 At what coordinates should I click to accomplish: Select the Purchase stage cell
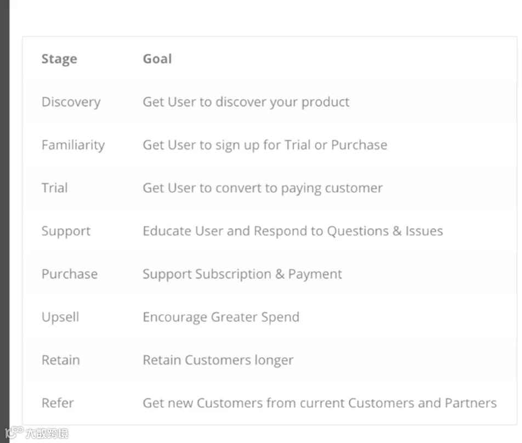69,274
